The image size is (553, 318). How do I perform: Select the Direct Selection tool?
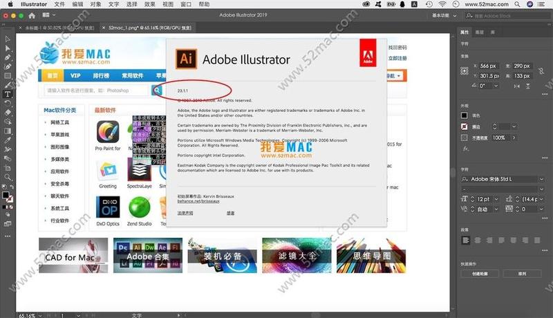(x=8, y=48)
